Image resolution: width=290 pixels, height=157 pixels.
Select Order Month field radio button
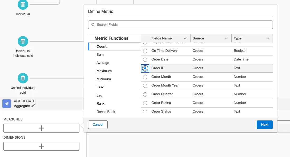pos(145,77)
